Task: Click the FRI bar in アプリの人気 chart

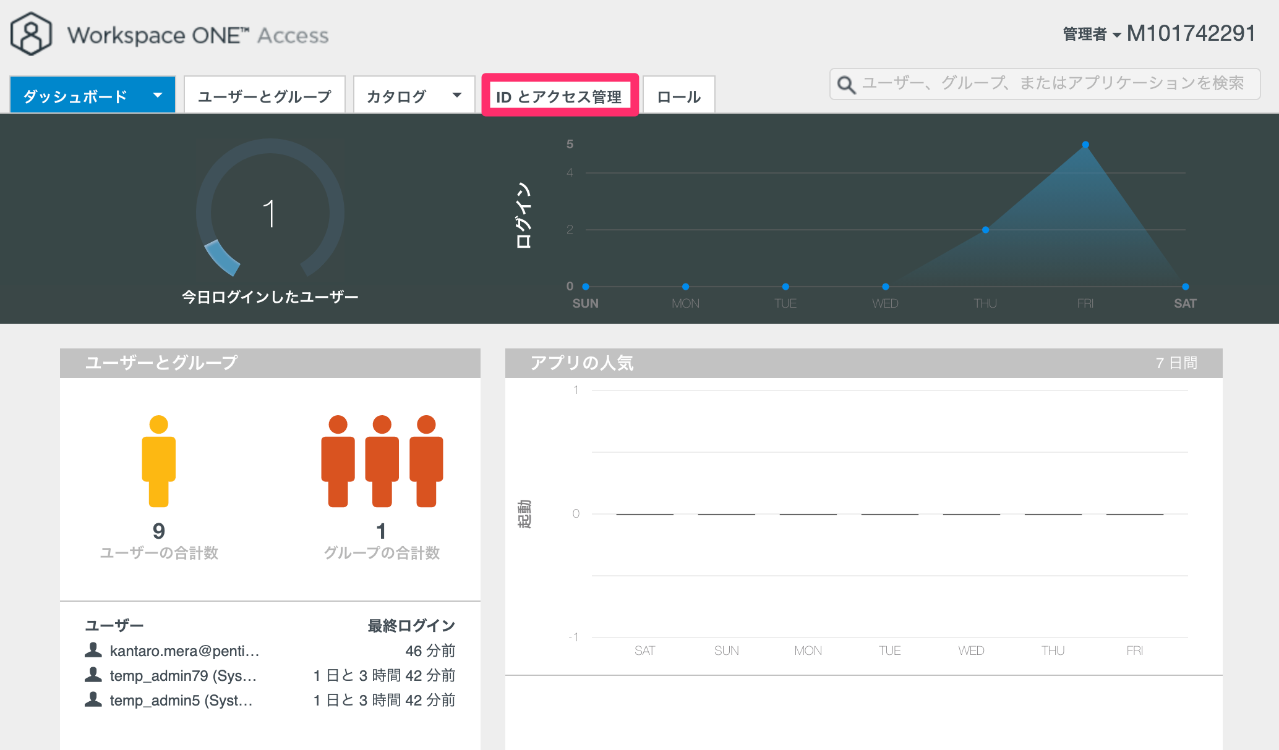Action: (1135, 514)
